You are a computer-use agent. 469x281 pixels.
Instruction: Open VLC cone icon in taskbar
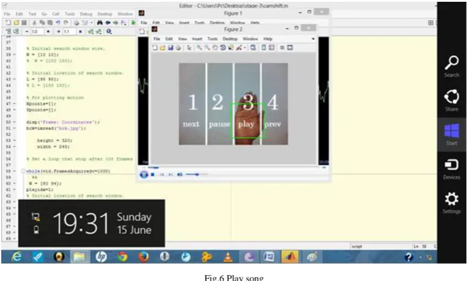(228, 257)
